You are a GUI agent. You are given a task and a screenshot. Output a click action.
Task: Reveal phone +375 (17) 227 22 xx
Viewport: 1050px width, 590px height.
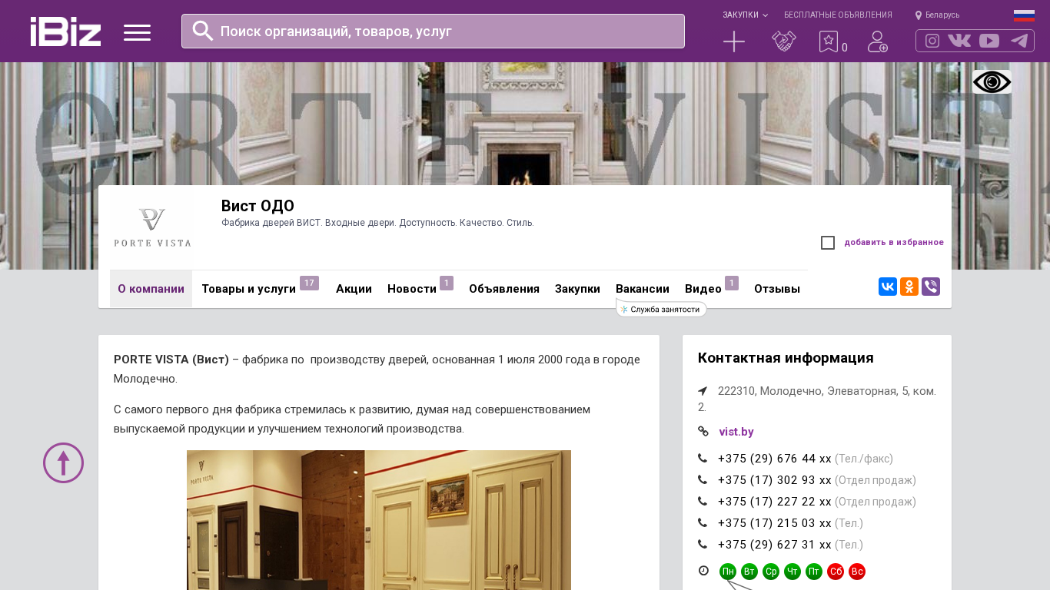coord(775,502)
